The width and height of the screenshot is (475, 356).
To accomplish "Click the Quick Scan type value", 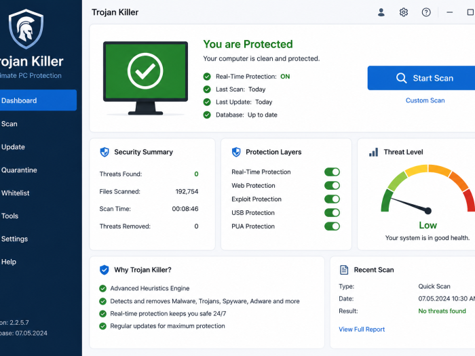I will 434,286.
